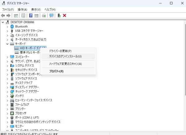Open the 操作(A) menu

22,10
